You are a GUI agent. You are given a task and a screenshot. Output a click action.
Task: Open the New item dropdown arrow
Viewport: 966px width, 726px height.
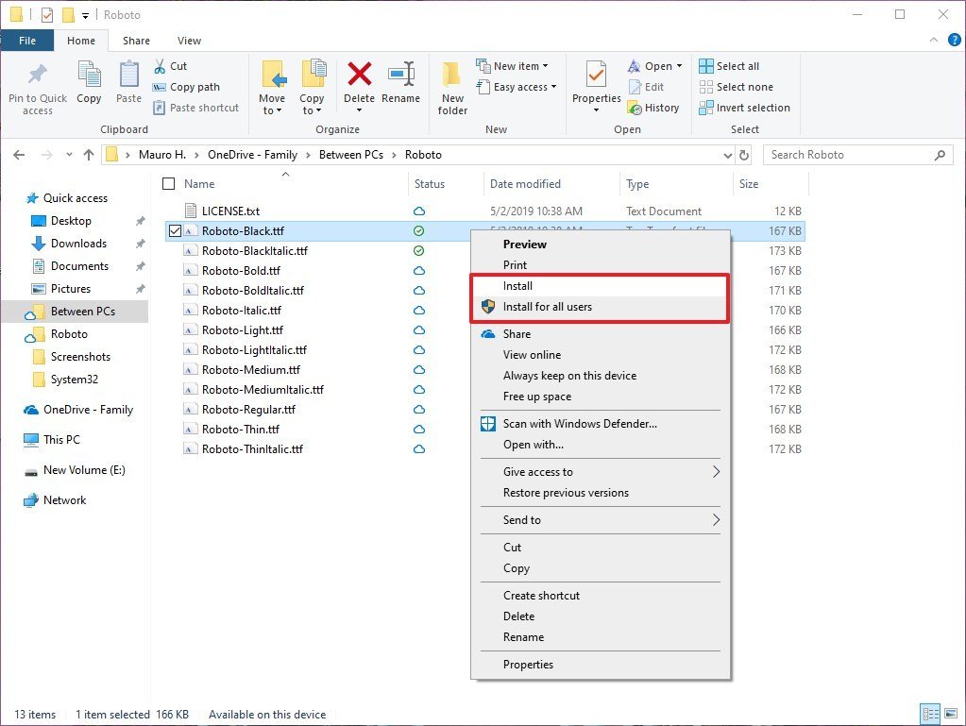544,64
